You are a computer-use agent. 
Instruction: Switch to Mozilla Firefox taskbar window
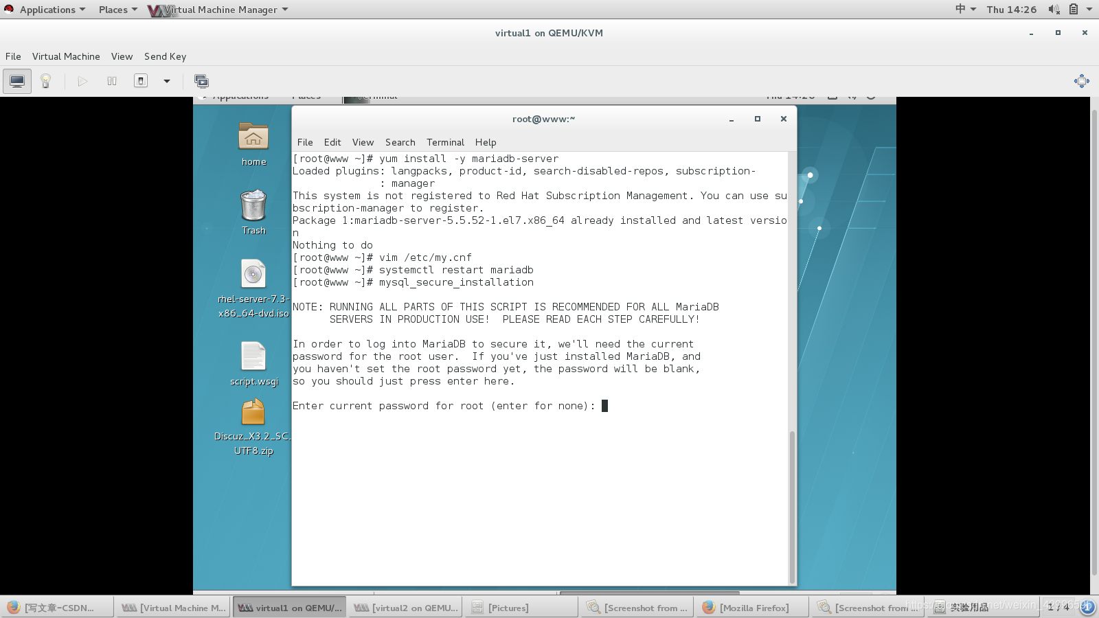[751, 608]
